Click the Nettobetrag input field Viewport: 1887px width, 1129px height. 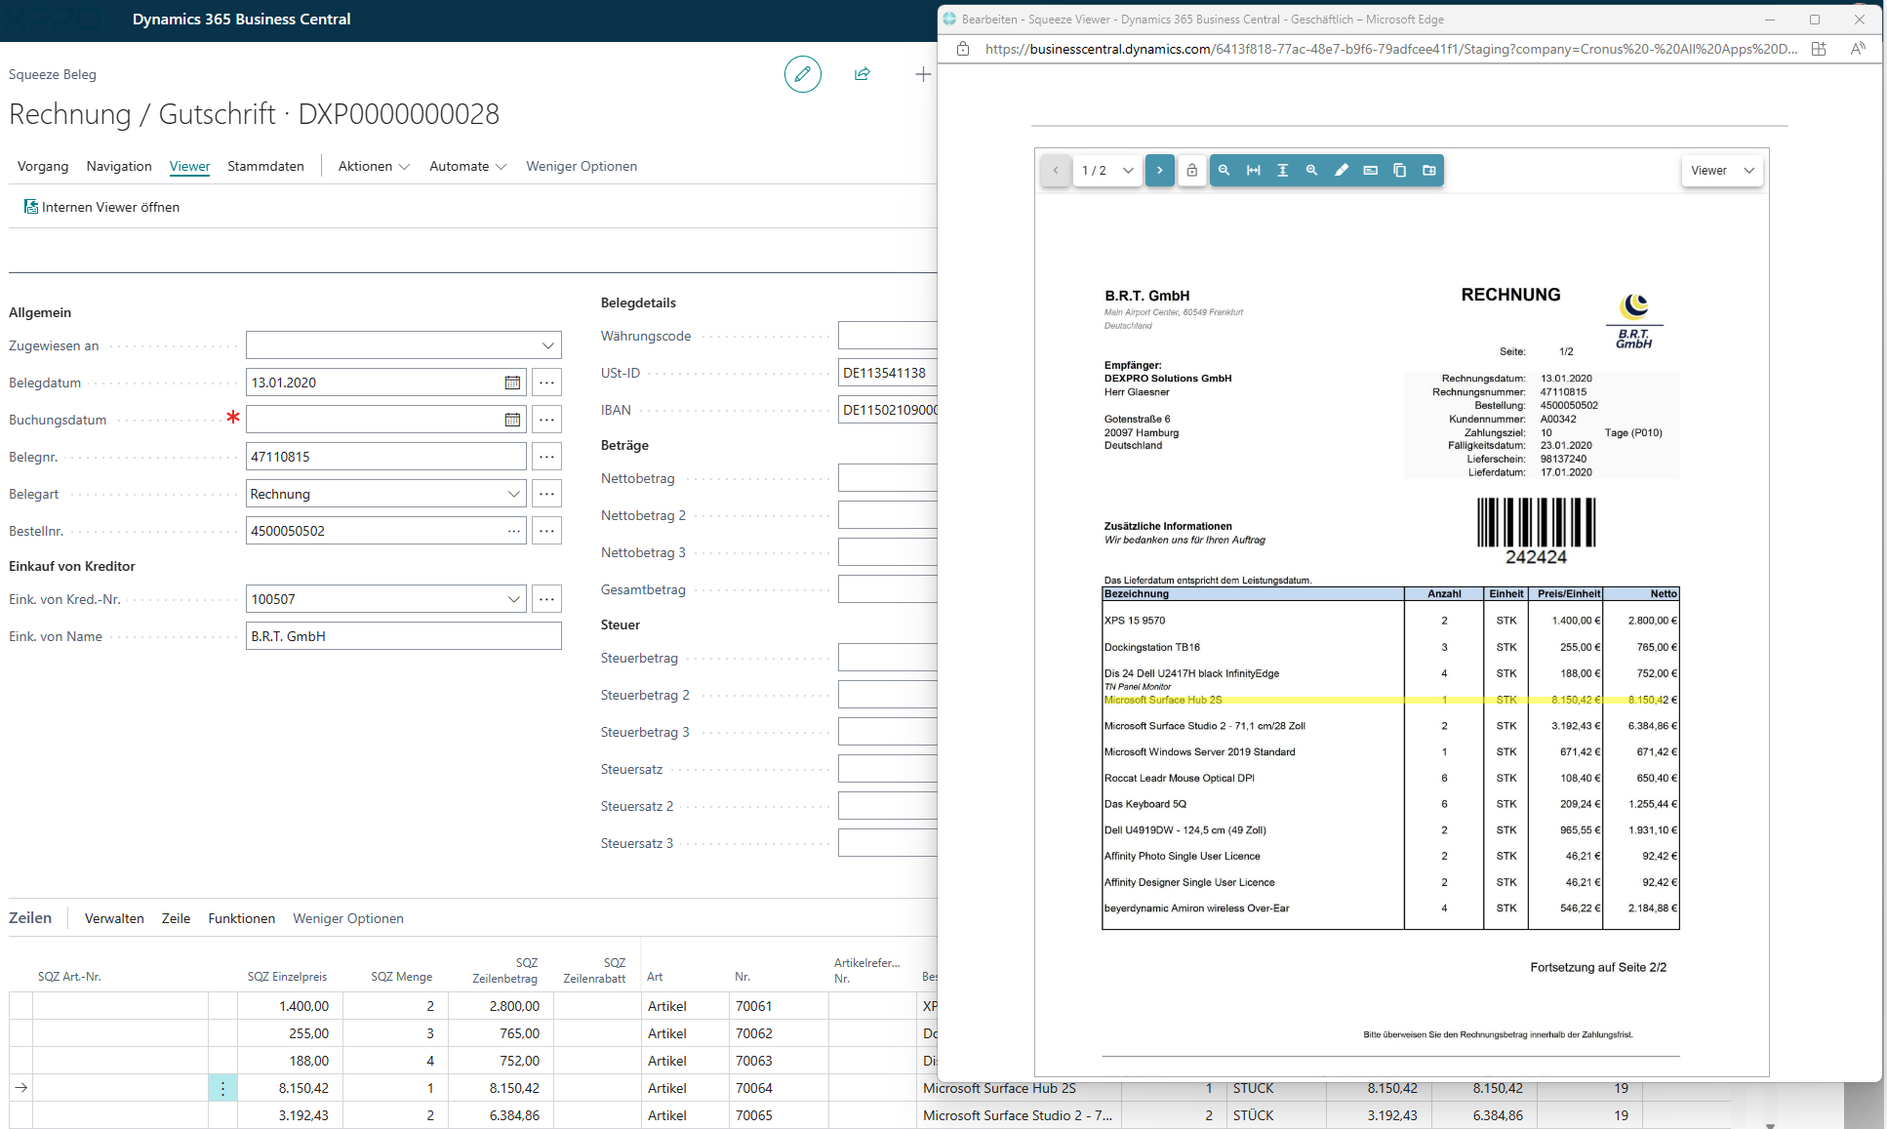coord(888,478)
